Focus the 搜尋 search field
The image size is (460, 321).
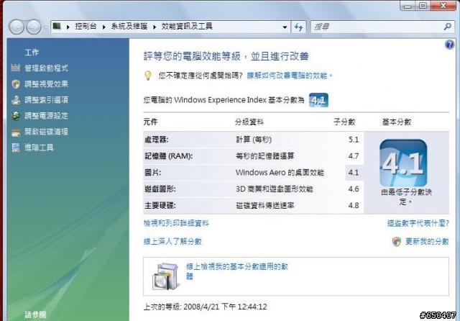coord(375,27)
